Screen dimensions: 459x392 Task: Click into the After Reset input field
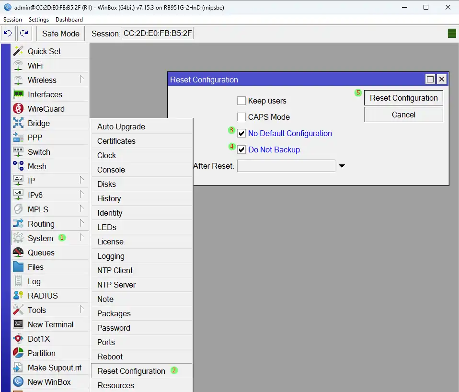tap(286, 166)
